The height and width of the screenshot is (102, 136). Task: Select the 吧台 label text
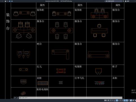coord(39,44)
